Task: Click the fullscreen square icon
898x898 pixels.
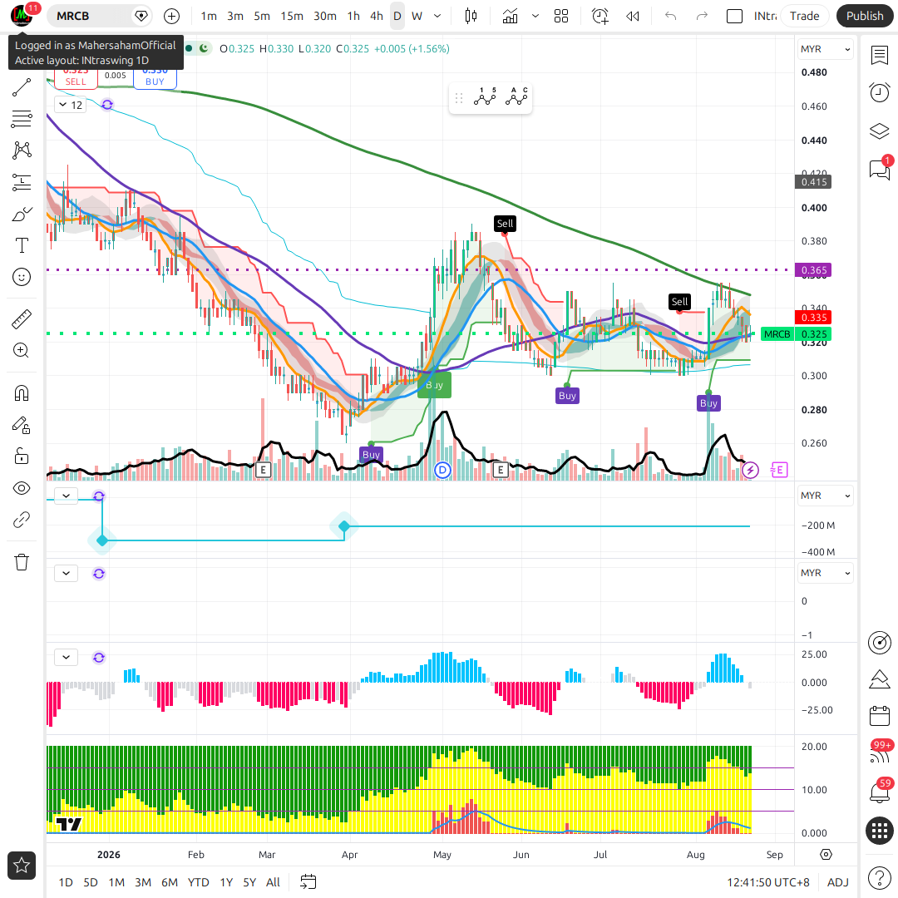Action: (x=734, y=16)
